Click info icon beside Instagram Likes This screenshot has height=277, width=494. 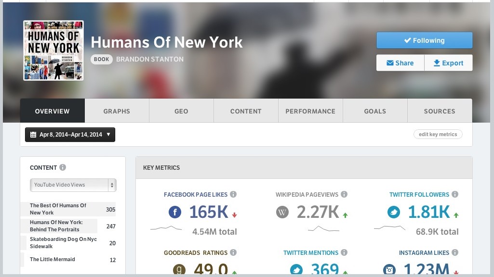pyautogui.click(x=455, y=252)
